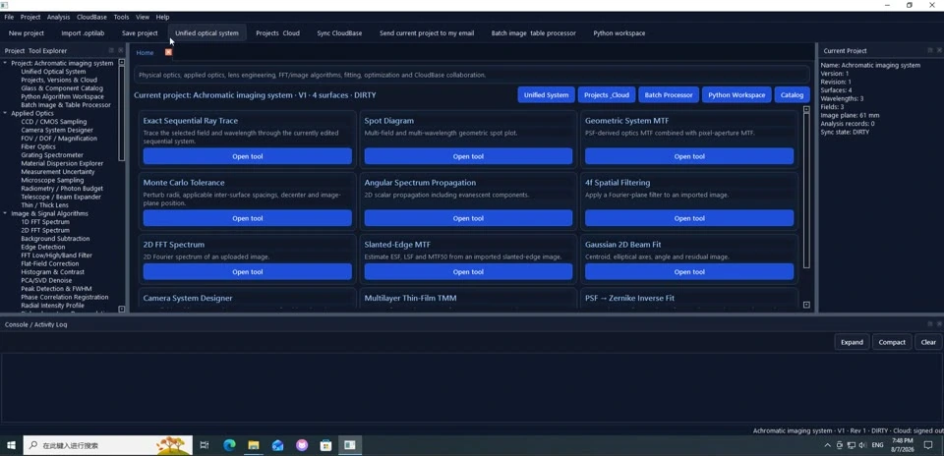Open the Windows Start menu

point(11,445)
